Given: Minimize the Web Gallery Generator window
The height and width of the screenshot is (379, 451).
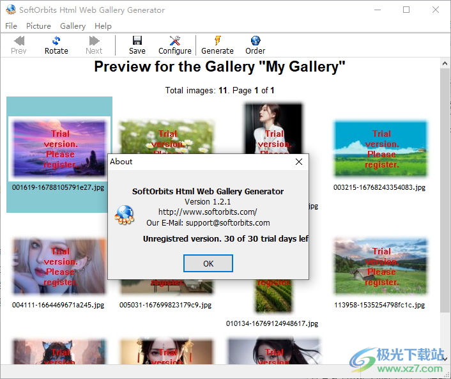Looking at the screenshot, I should 378,10.
